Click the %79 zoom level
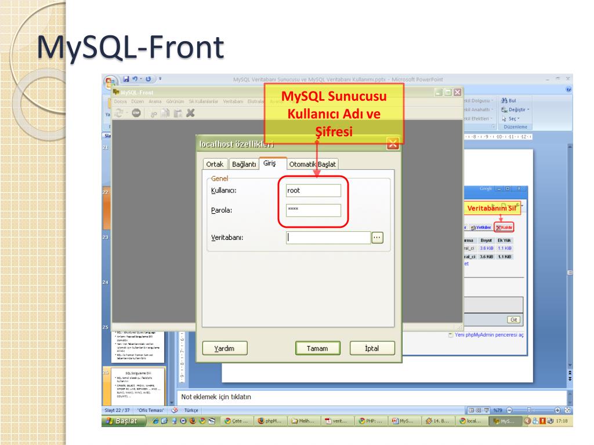The image size is (594, 445). pos(498,410)
